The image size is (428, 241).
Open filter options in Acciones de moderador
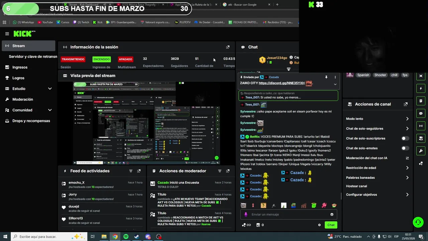pyautogui.click(x=220, y=171)
